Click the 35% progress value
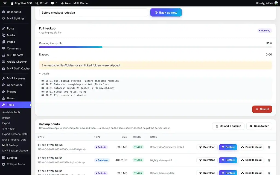 click(269, 43)
